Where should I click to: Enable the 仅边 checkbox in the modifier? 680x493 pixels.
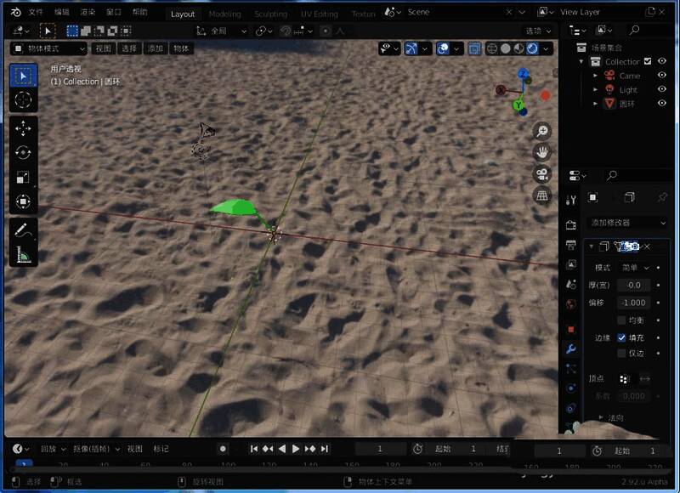[621, 352]
